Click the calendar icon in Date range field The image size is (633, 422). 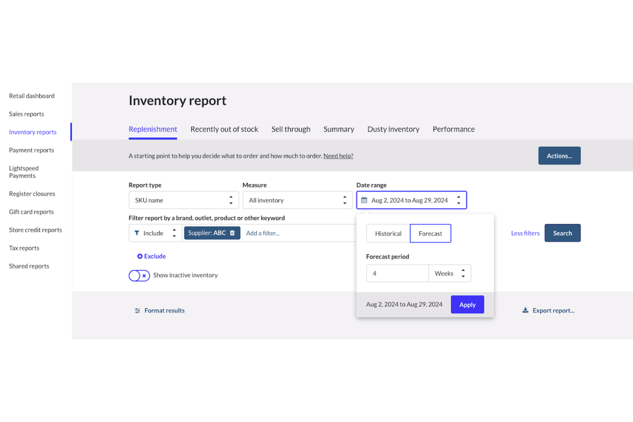(364, 200)
